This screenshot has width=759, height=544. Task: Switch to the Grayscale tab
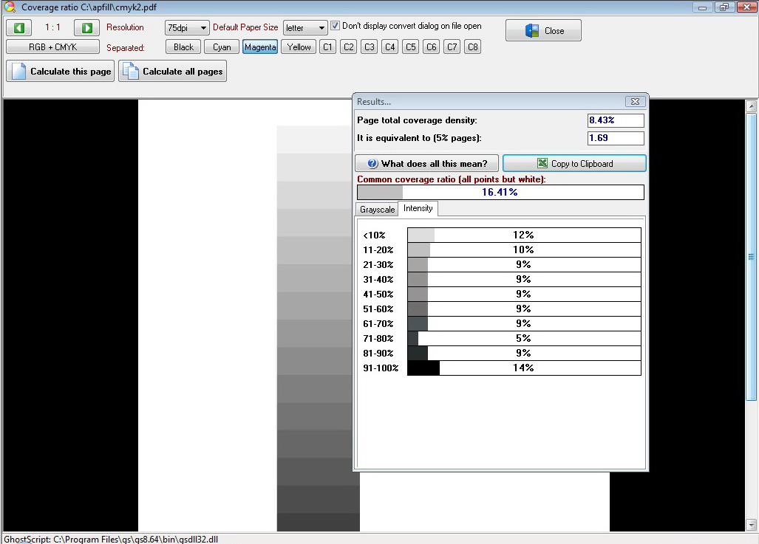click(x=377, y=210)
